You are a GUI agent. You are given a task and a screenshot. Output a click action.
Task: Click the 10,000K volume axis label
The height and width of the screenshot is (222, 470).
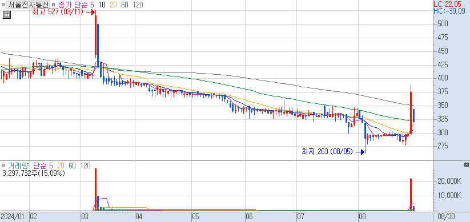449,196
